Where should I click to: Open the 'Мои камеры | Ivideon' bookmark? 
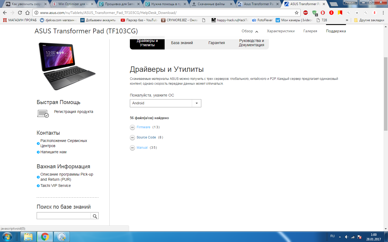[x=294, y=20]
